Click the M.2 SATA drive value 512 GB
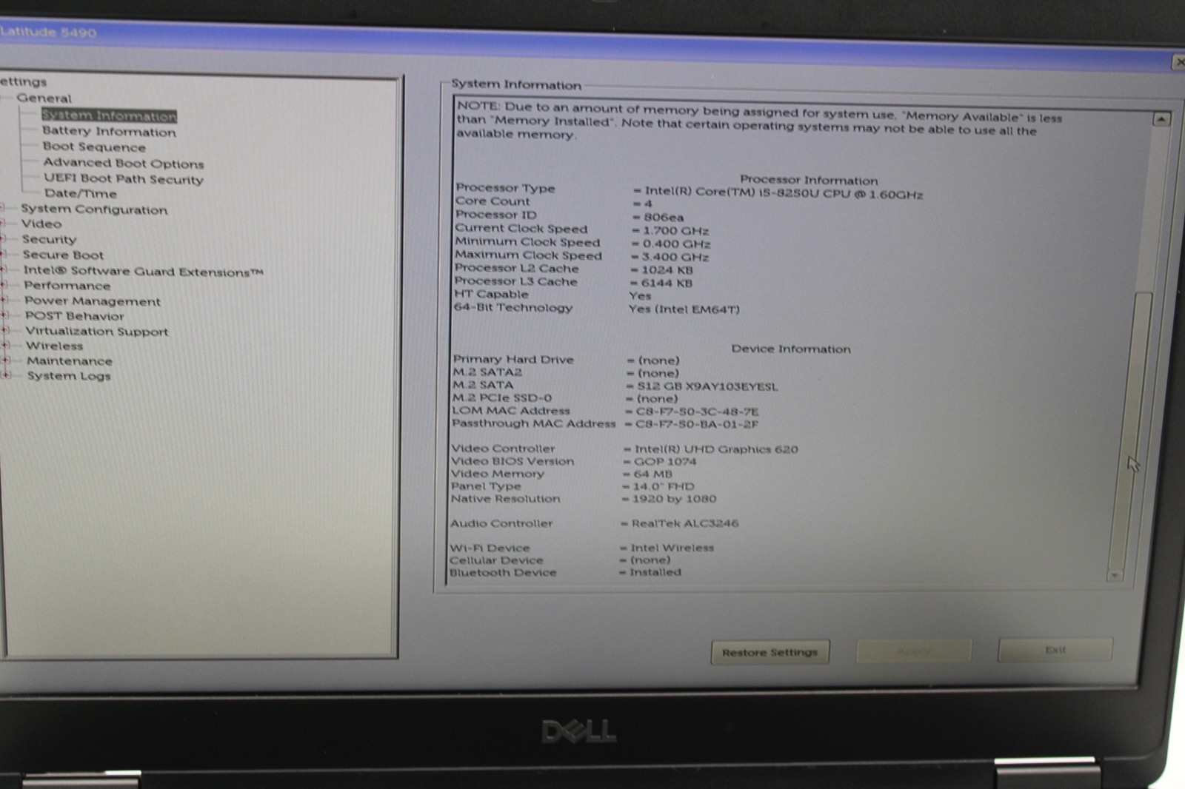 point(707,386)
